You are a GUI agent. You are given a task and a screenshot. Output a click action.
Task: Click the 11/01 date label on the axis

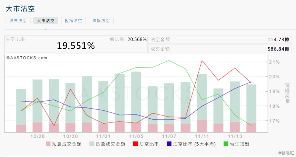click(x=103, y=136)
